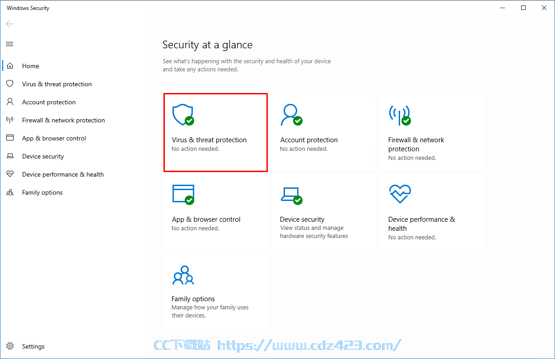This screenshot has width=555, height=359.
Task: Click the sidebar Family options people icon
Action: coord(9,192)
